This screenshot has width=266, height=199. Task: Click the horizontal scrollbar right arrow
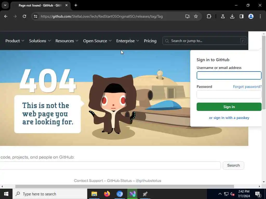point(260,187)
